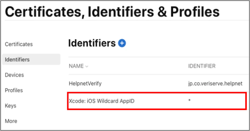Select the Identifiers sidebar item
The height and width of the screenshot is (131, 250).
pos(31,60)
